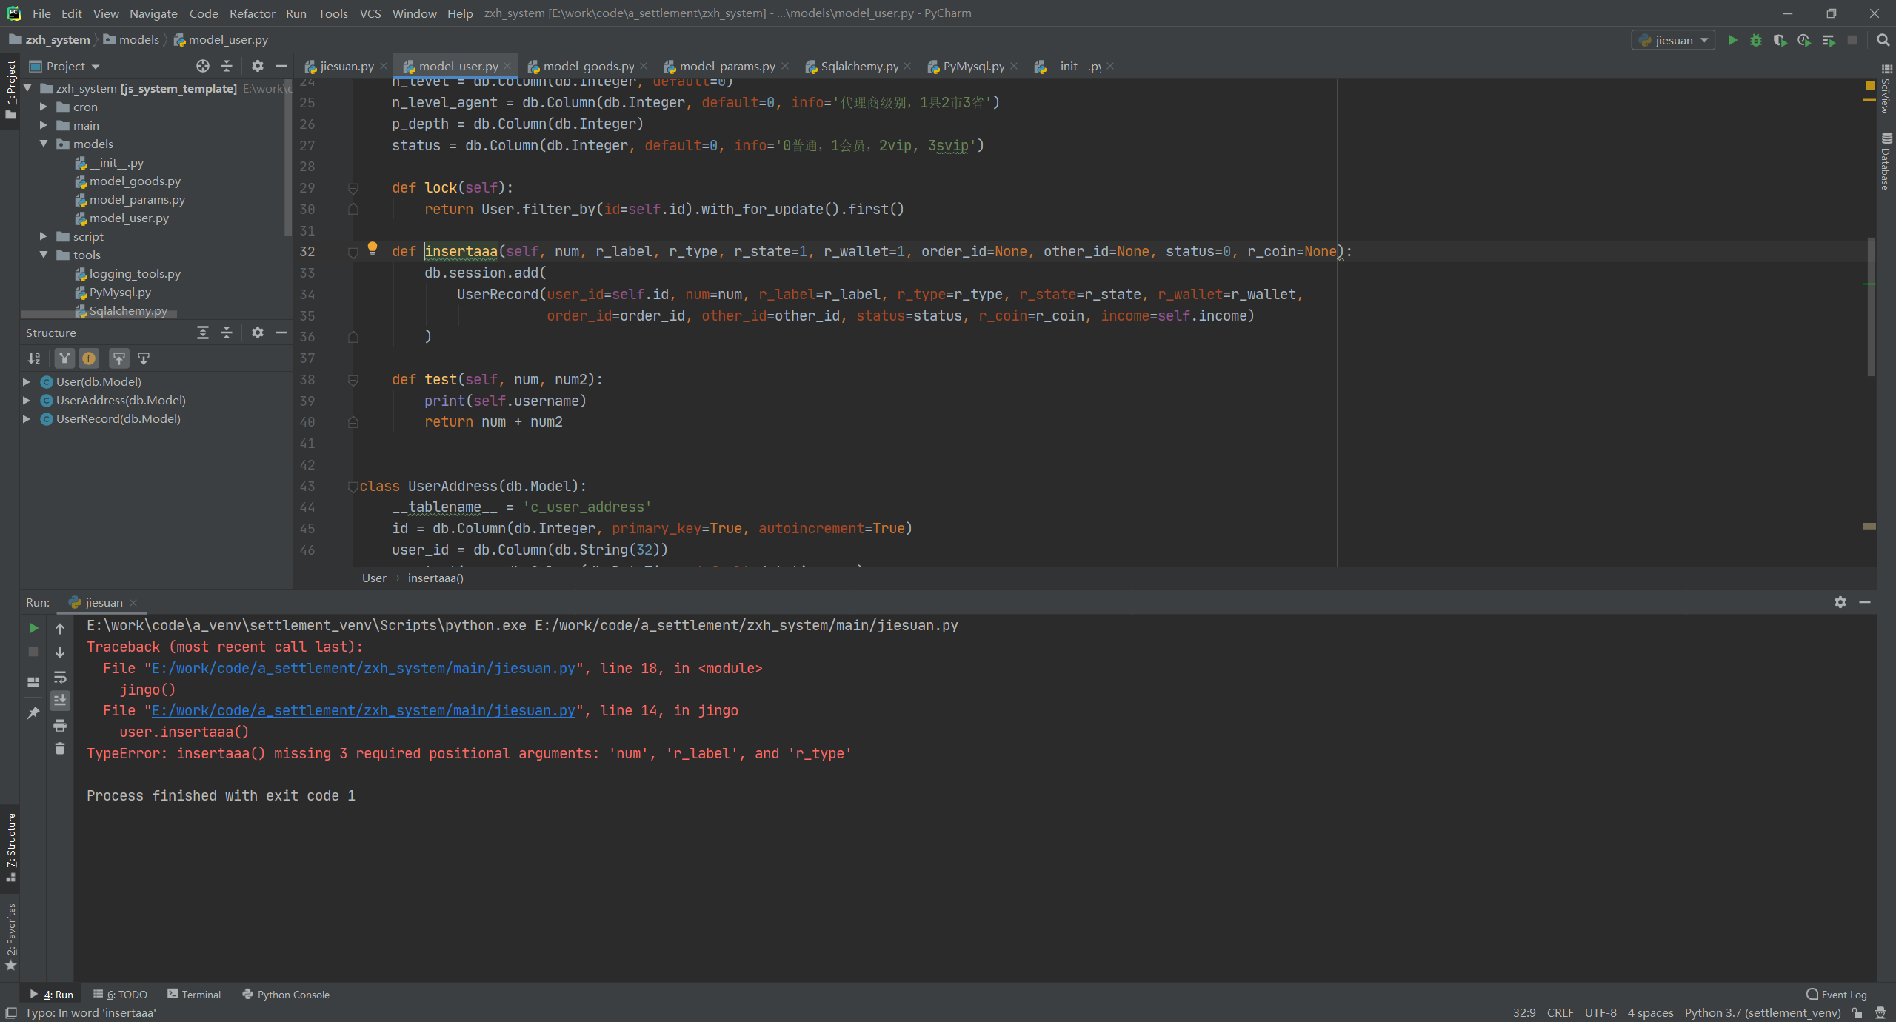Click the jiesuan.py line 14 traceback link
The height and width of the screenshot is (1022, 1896).
[363, 710]
